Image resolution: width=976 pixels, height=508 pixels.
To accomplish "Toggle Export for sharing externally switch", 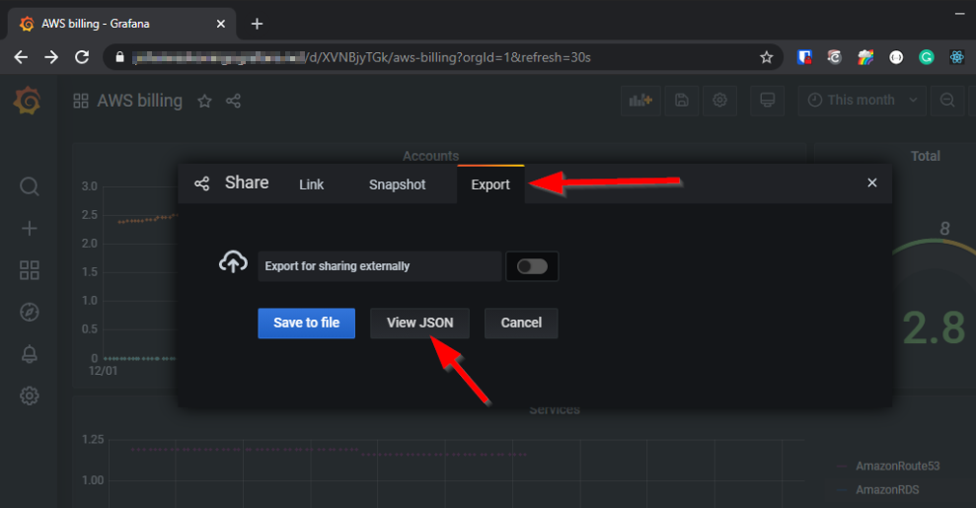I will (532, 266).
